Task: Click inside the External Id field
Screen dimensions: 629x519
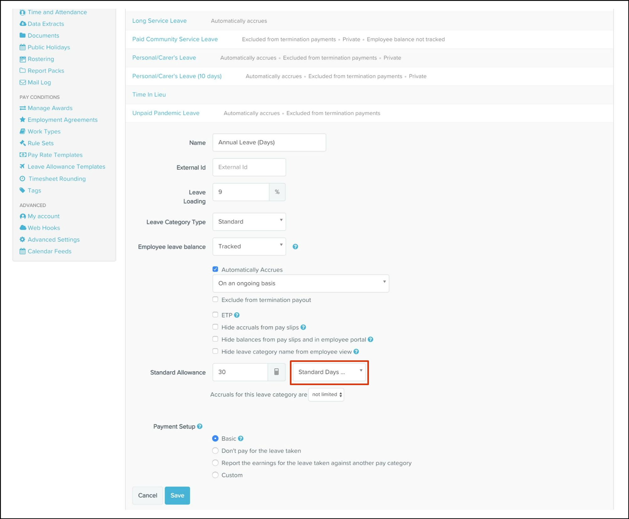Action: (249, 167)
